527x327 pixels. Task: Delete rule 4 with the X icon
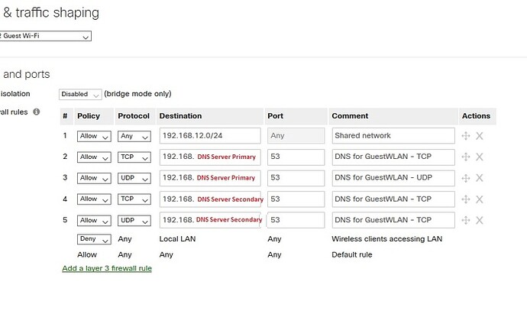(480, 199)
